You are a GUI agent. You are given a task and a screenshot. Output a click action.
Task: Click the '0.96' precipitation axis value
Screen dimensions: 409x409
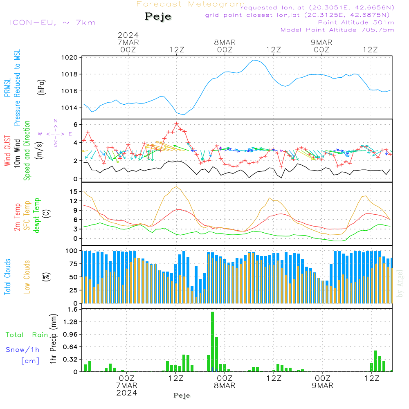70,335
